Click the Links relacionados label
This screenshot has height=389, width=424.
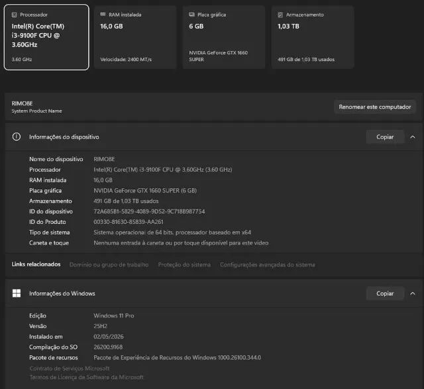point(36,264)
